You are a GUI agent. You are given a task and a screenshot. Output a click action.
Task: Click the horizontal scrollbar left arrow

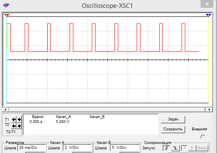point(5,109)
